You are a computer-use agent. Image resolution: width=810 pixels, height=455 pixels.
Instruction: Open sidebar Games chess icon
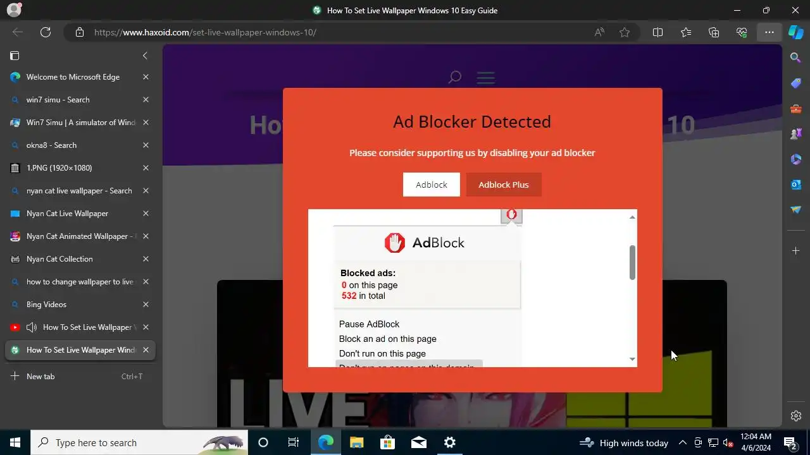click(796, 134)
